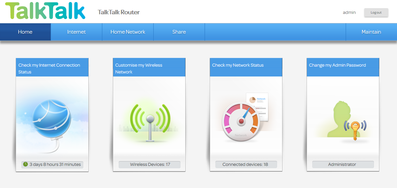Open Check my Network Status header
The image size is (397, 188).
point(246,67)
